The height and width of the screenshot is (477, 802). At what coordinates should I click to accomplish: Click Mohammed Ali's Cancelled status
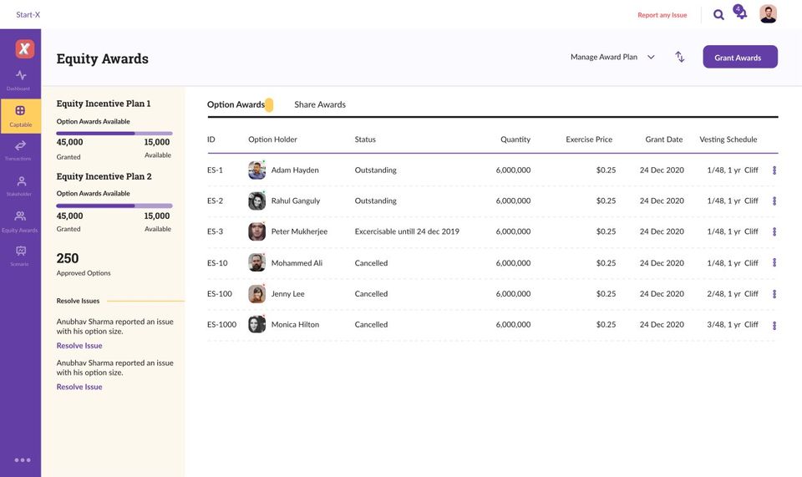371,263
